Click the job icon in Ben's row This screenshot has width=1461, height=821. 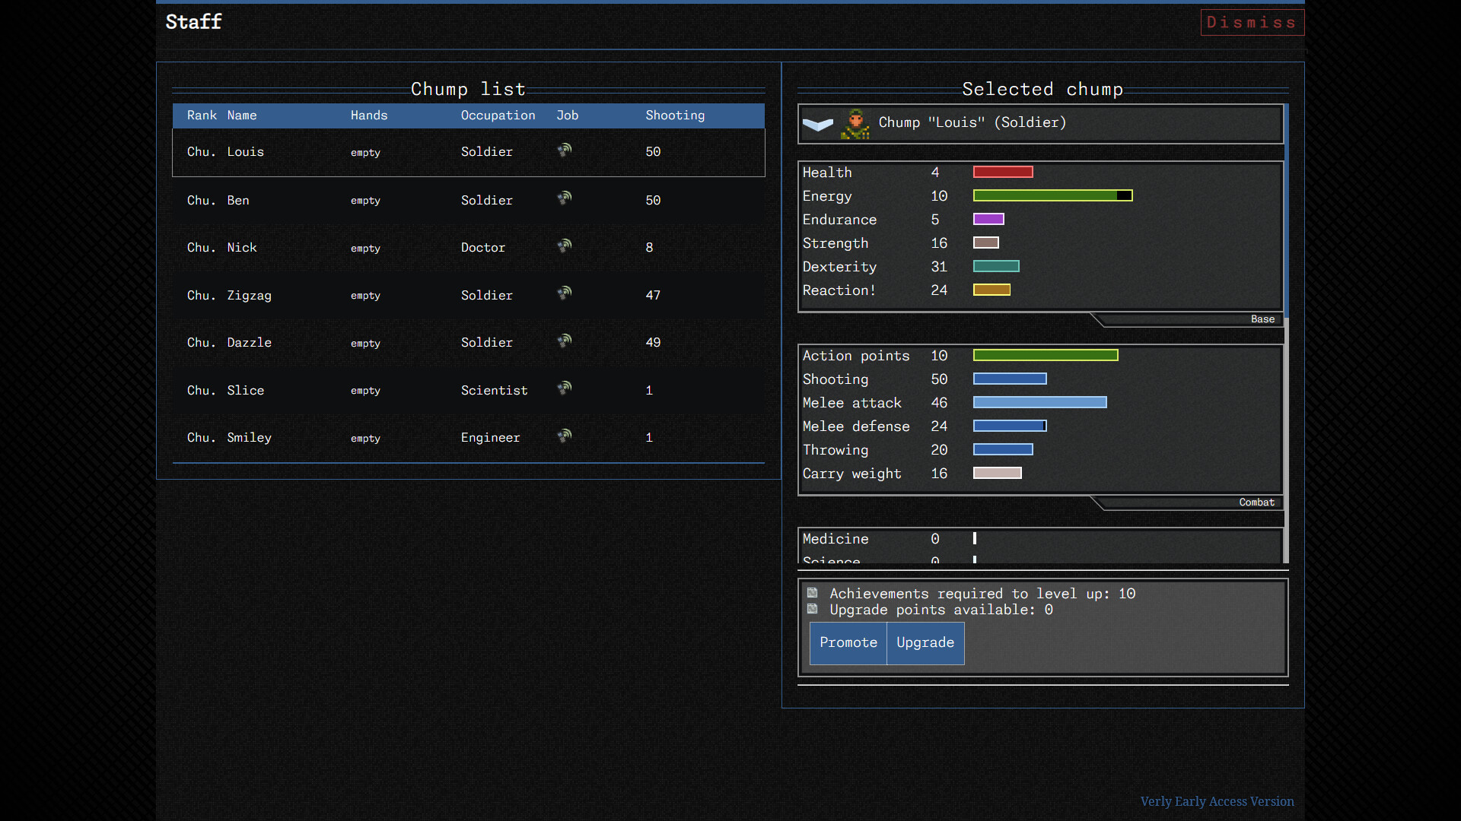(x=564, y=198)
